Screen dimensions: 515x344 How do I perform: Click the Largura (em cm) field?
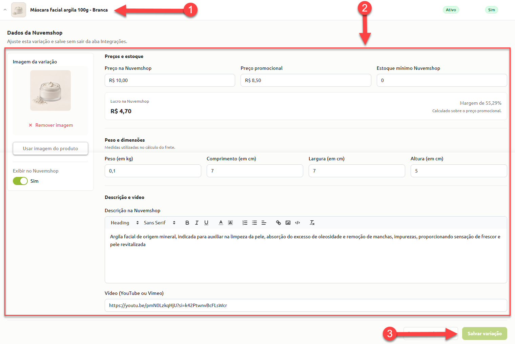[x=357, y=171]
